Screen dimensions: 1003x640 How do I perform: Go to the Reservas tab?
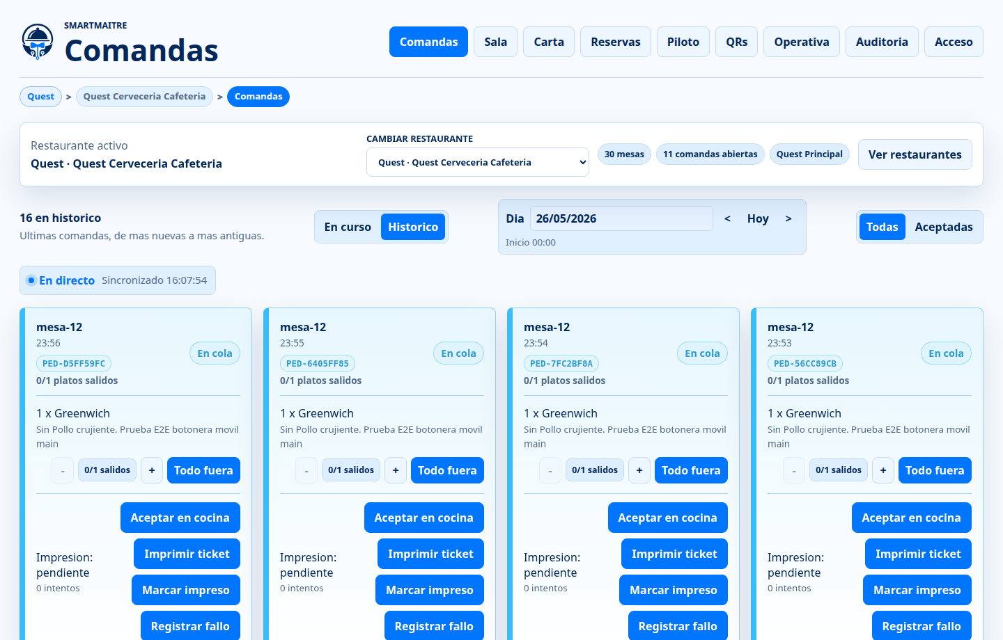[x=616, y=42]
